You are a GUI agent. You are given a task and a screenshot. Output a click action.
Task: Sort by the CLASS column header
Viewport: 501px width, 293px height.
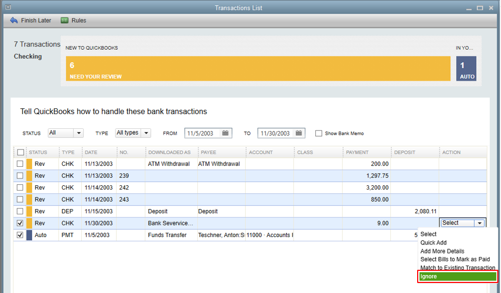[x=305, y=152]
